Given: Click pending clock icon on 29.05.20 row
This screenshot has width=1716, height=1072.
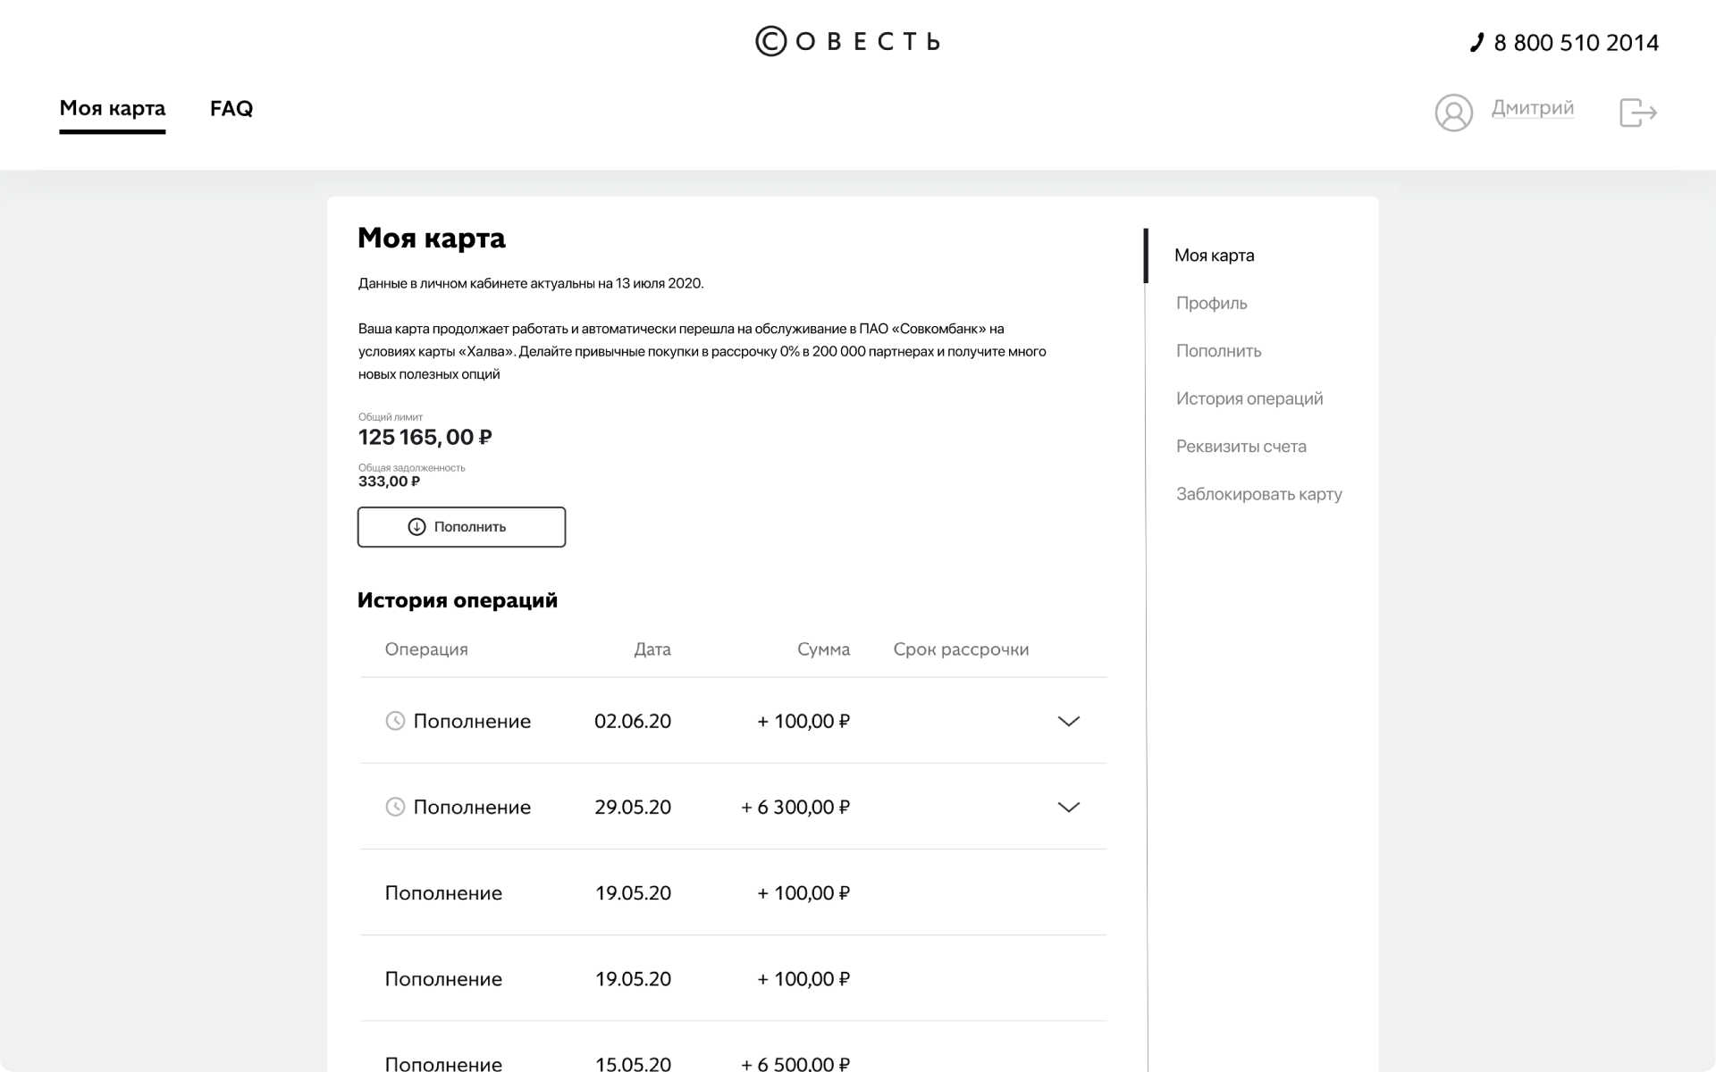Looking at the screenshot, I should click(x=395, y=807).
